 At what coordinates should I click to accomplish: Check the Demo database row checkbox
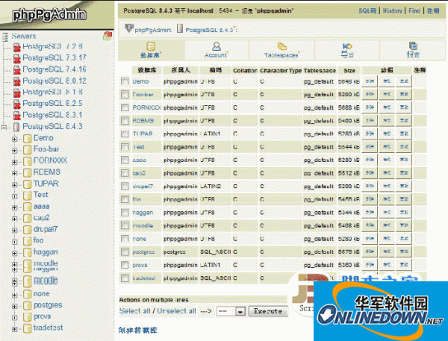click(125, 81)
